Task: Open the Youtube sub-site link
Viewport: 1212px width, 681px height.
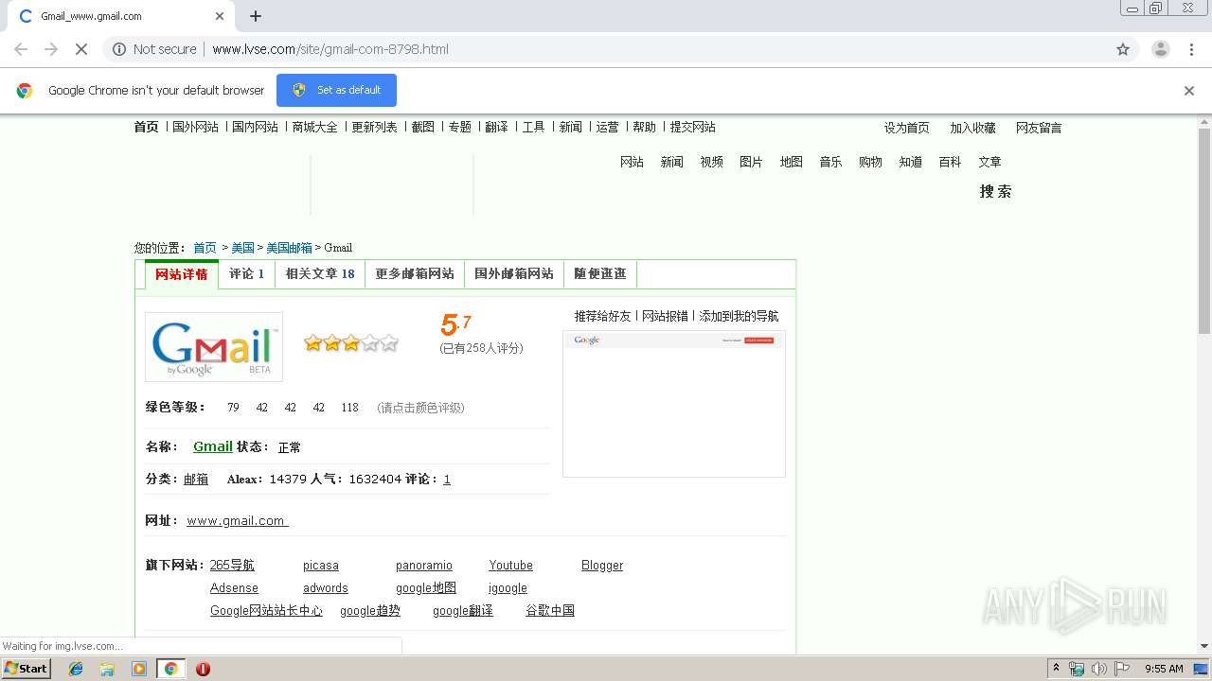Action: pos(511,565)
